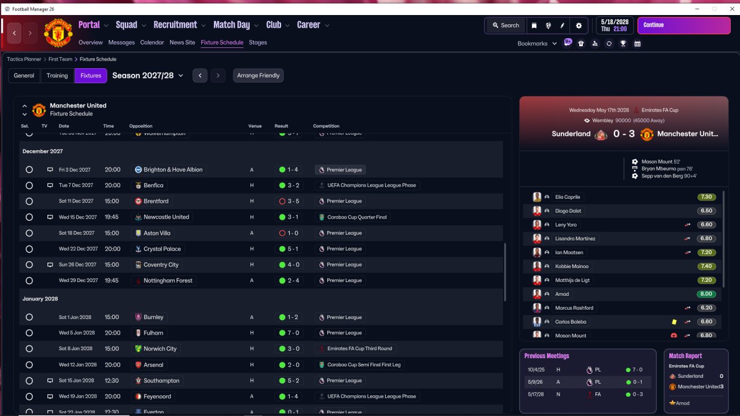Switch to the Calendar tab
740x416 pixels.
pos(152,43)
